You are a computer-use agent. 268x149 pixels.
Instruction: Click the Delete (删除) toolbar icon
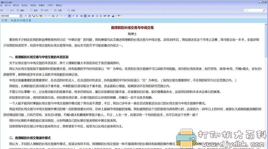(18, 10)
